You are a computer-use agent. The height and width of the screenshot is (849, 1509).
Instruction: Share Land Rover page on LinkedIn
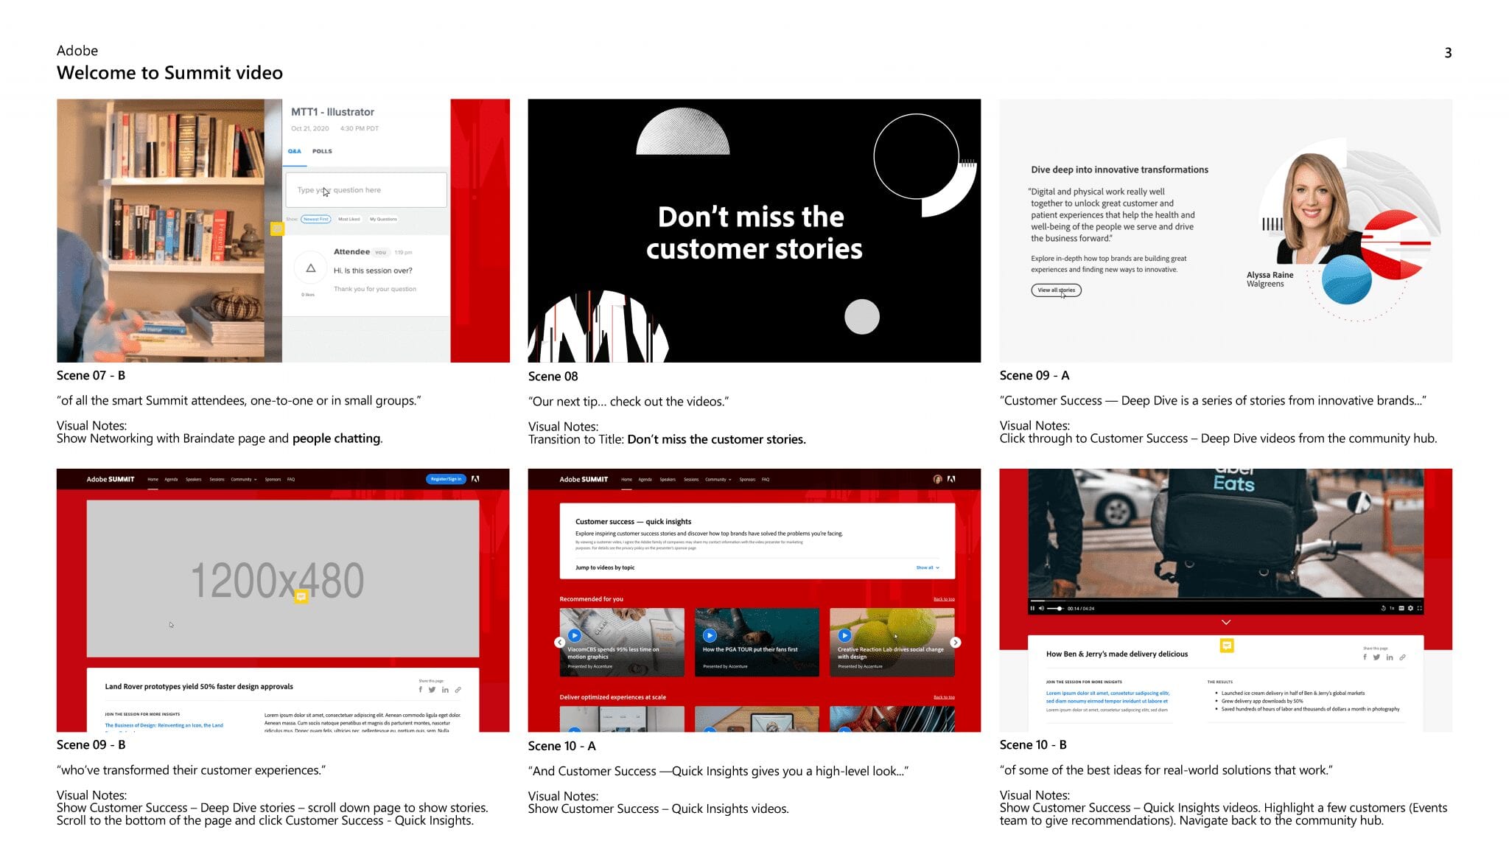coord(445,690)
